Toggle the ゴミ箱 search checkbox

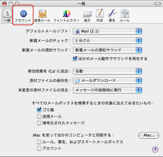click(39, 110)
